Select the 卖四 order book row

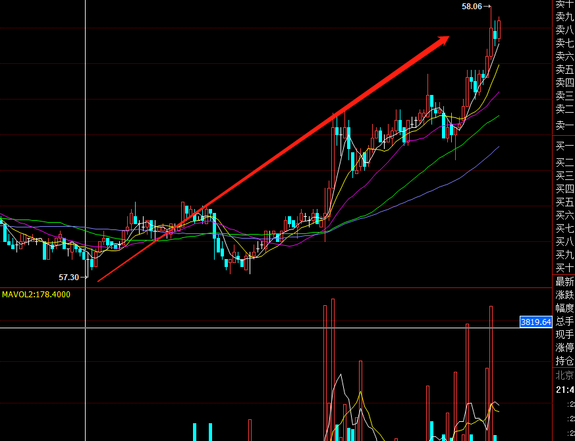[x=564, y=82]
